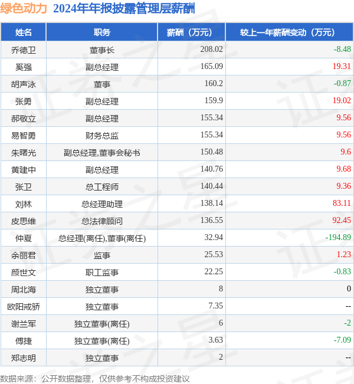Click 总经理助理 position cell

pyautogui.click(x=102, y=204)
